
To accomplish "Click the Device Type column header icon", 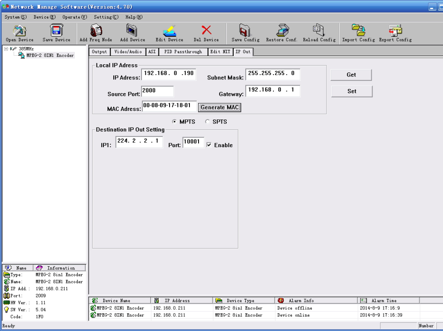I will coord(218,300).
